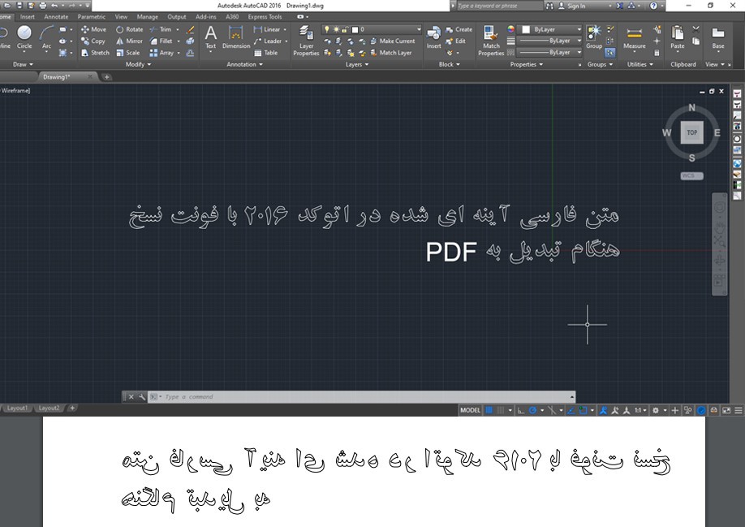Viewport: 745px width, 527px height.
Task: Open the Express Tools ribbon tab
Action: 265,16
